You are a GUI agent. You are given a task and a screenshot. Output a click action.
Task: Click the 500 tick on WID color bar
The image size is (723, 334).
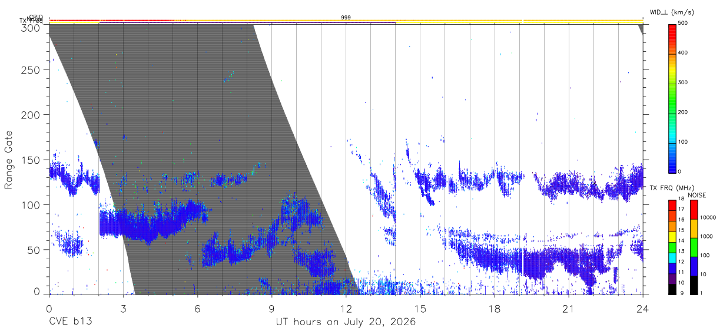coord(684,24)
